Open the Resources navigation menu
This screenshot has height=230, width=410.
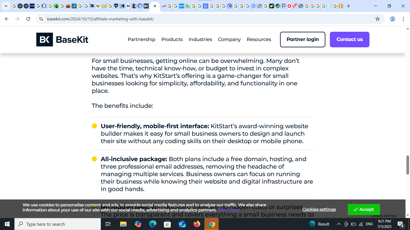[259, 40]
